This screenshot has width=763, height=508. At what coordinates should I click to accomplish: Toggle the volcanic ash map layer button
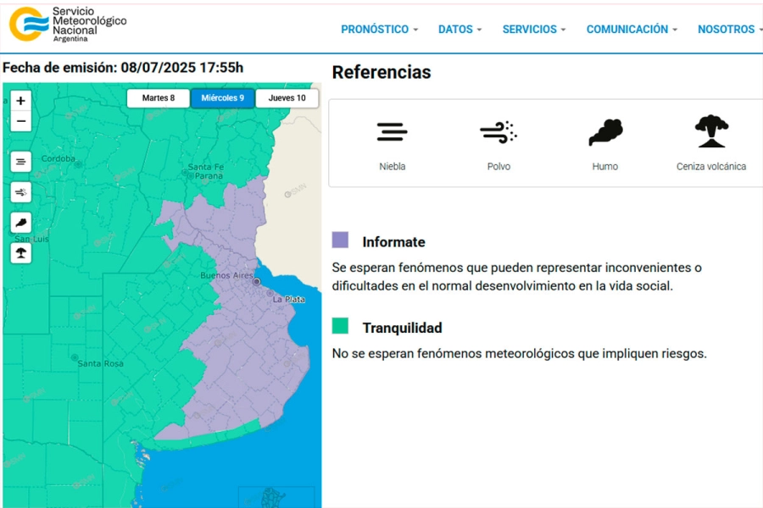[21, 252]
